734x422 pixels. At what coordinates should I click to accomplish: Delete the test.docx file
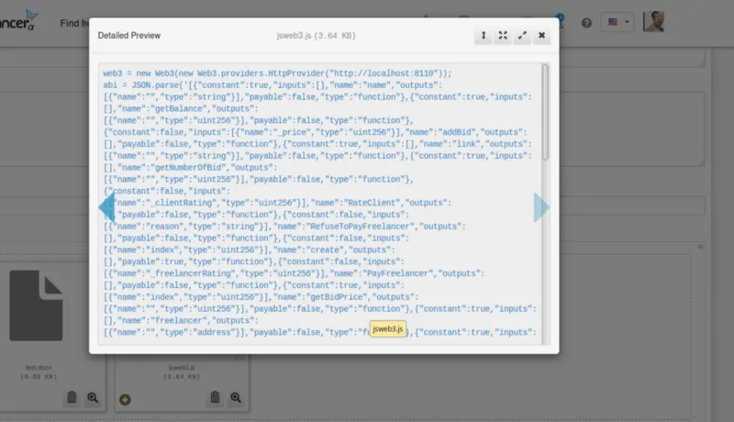pos(72,397)
